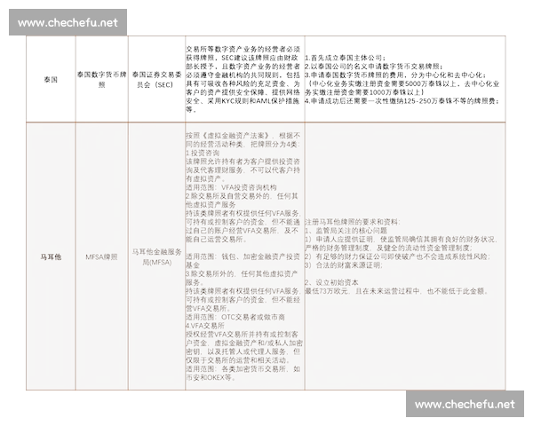
Task: Click the www.chechefu.net watermark at bottom right
Action: (x=465, y=404)
